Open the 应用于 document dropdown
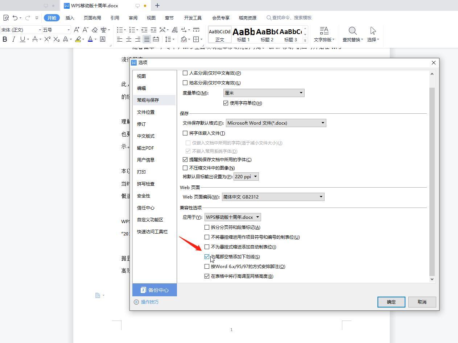458x343 pixels. point(233,217)
